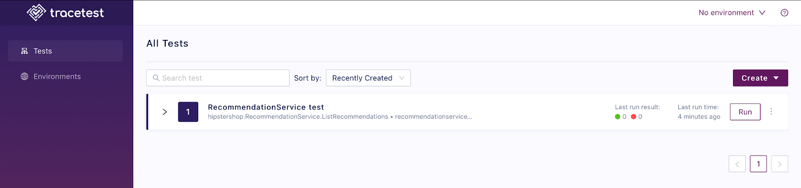Open the Recently Created sort dropdown
801x188 pixels.
pos(368,78)
